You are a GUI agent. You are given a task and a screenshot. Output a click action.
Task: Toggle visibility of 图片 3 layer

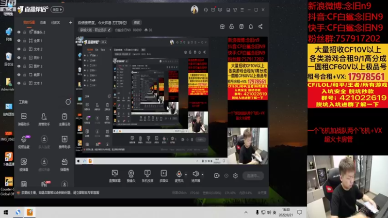click(19, 66)
